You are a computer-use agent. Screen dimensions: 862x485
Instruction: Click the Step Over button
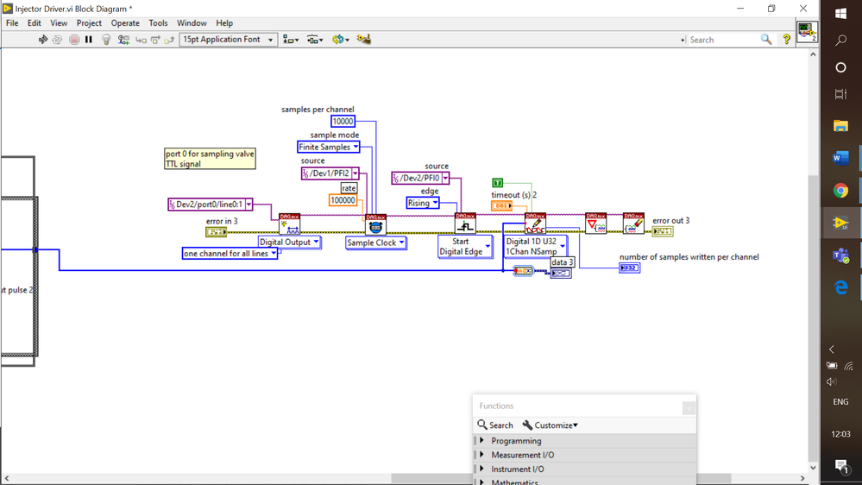coord(155,40)
